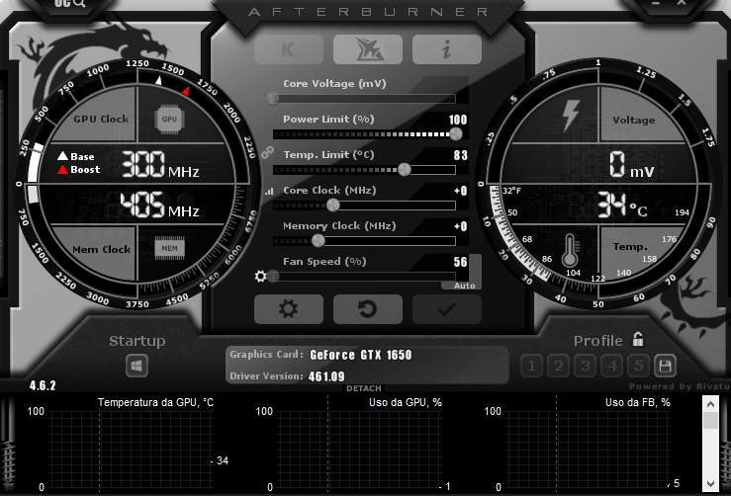Click DETACH to detach monitoring graphs
The image size is (731, 496).
pyautogui.click(x=364, y=388)
